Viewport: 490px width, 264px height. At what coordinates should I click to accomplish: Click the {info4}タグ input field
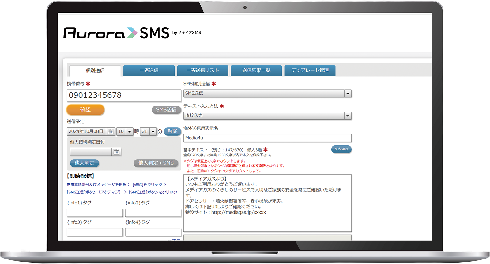(153, 232)
